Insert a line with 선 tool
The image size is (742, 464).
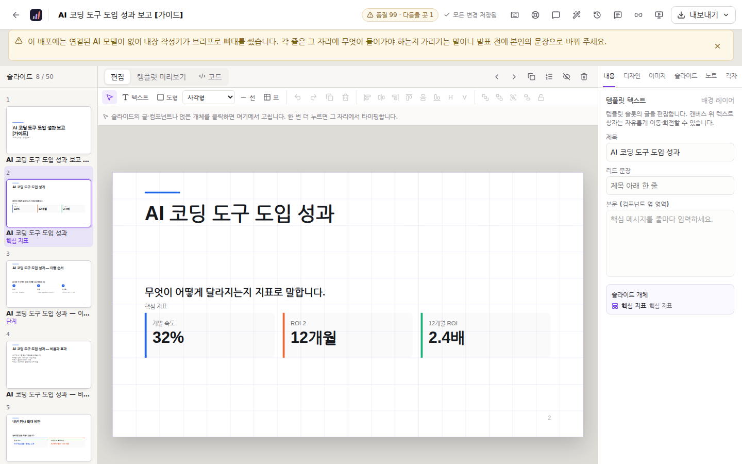[x=248, y=97]
